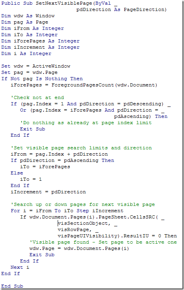Click "If Not pag Is Nothing Then"
The height and width of the screenshot is (290, 184).
42,79
